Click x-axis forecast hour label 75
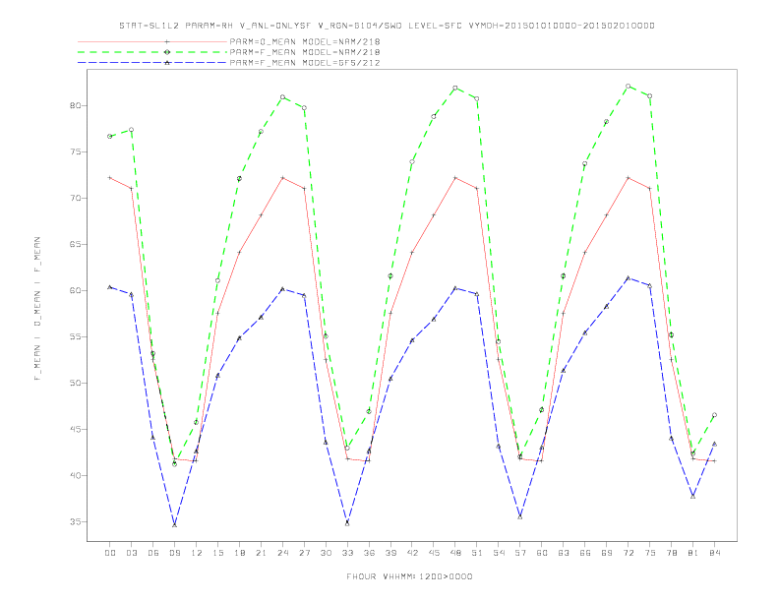This screenshot has height=602, width=779. (x=650, y=553)
